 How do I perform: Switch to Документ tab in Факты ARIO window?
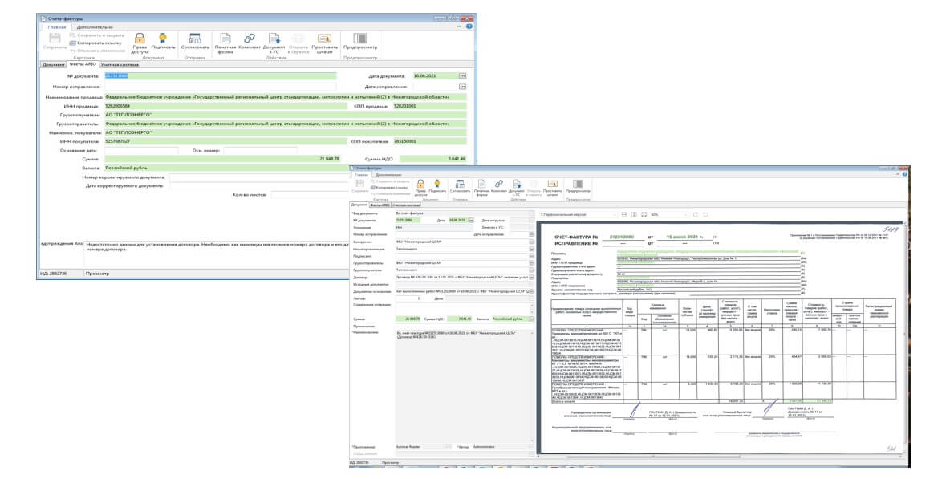pyautogui.click(x=53, y=64)
